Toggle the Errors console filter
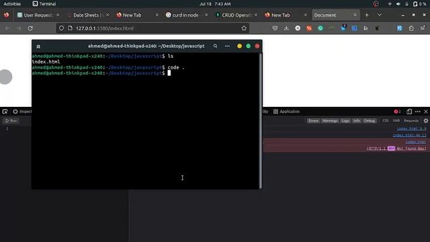430x242 pixels. tap(313, 121)
